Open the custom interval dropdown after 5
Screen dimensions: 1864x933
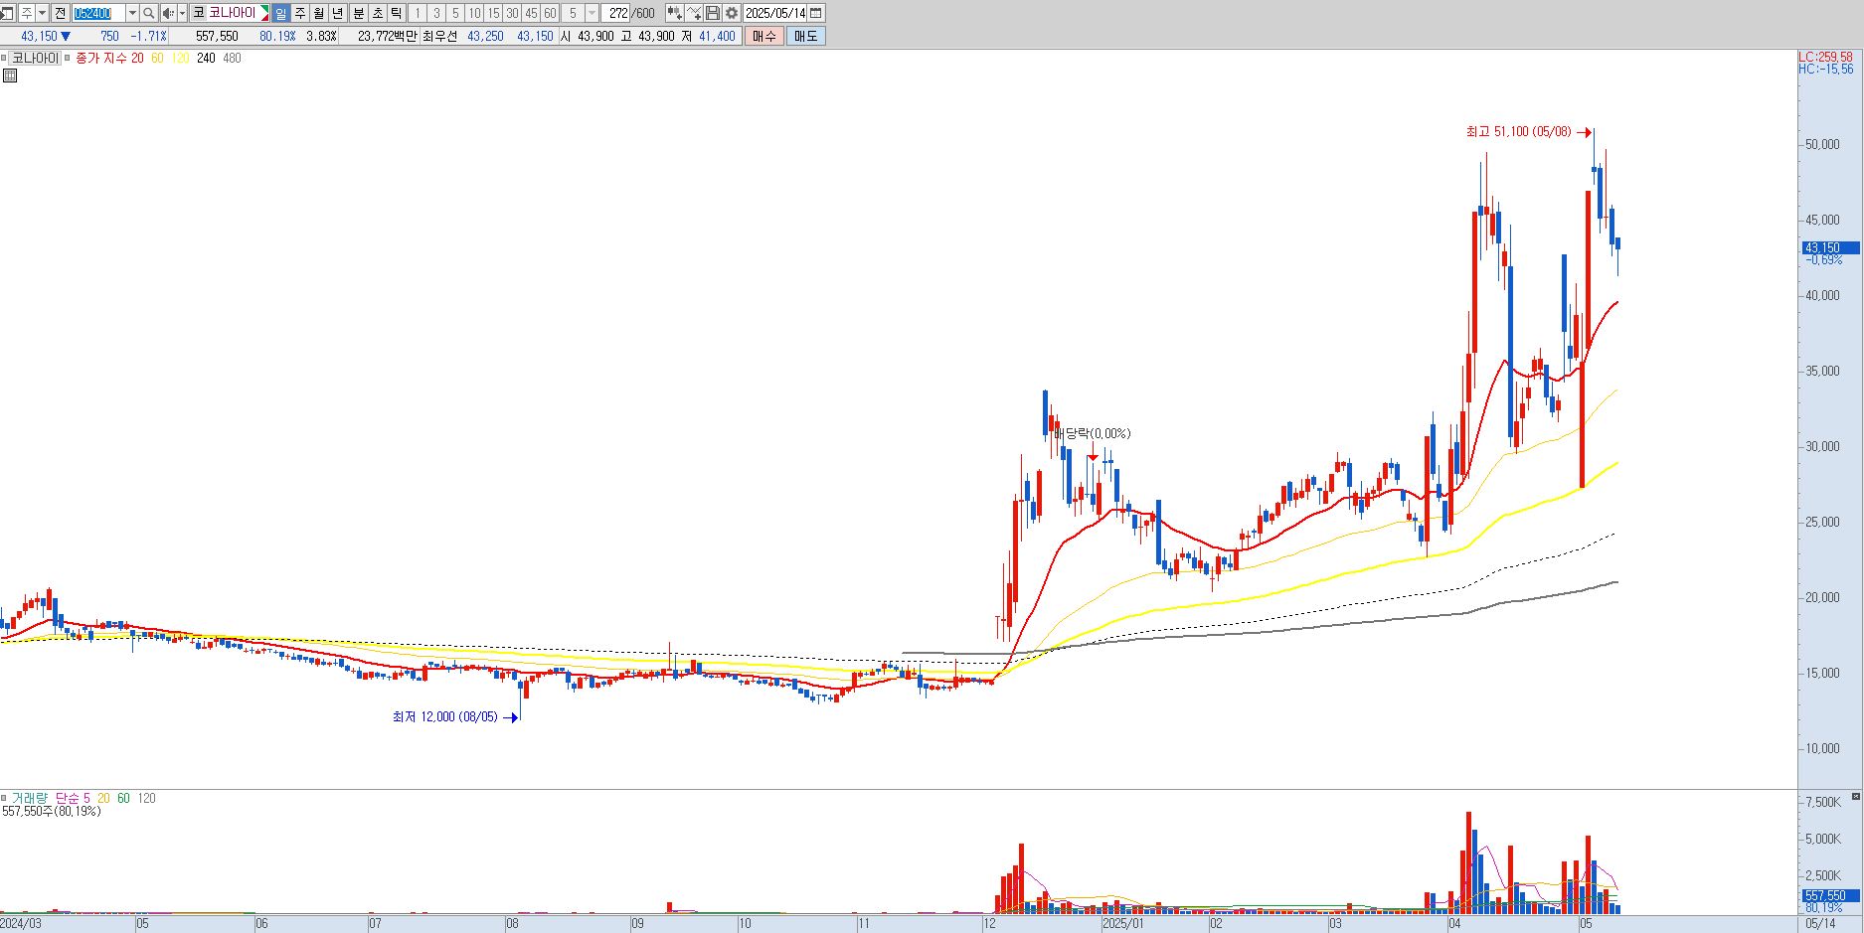(592, 13)
